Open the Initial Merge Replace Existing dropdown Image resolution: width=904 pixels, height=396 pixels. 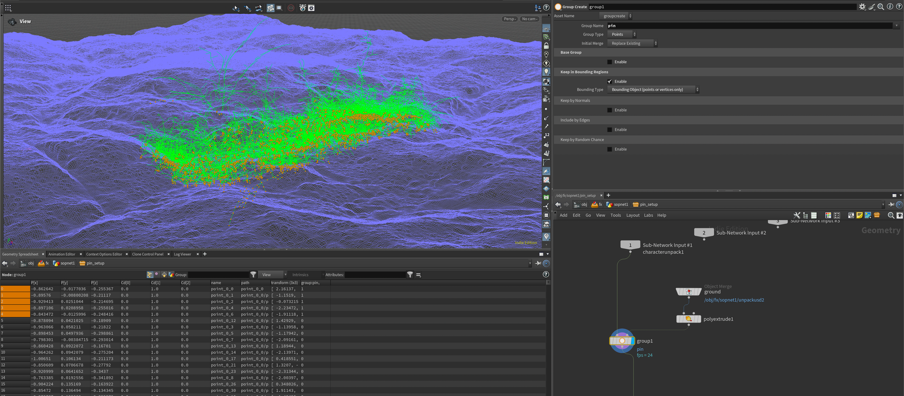pos(632,43)
